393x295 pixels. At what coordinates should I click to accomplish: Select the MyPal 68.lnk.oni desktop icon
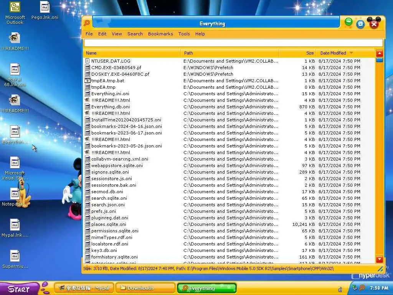[15, 75]
